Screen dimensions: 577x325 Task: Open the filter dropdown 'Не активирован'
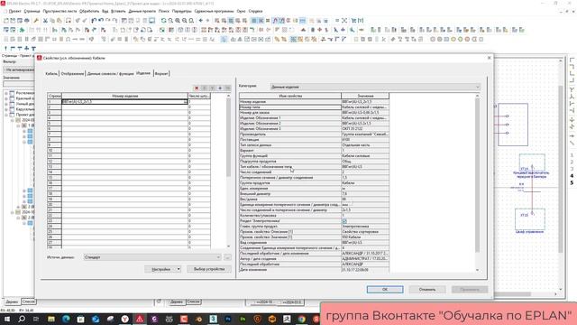[x=18, y=70]
